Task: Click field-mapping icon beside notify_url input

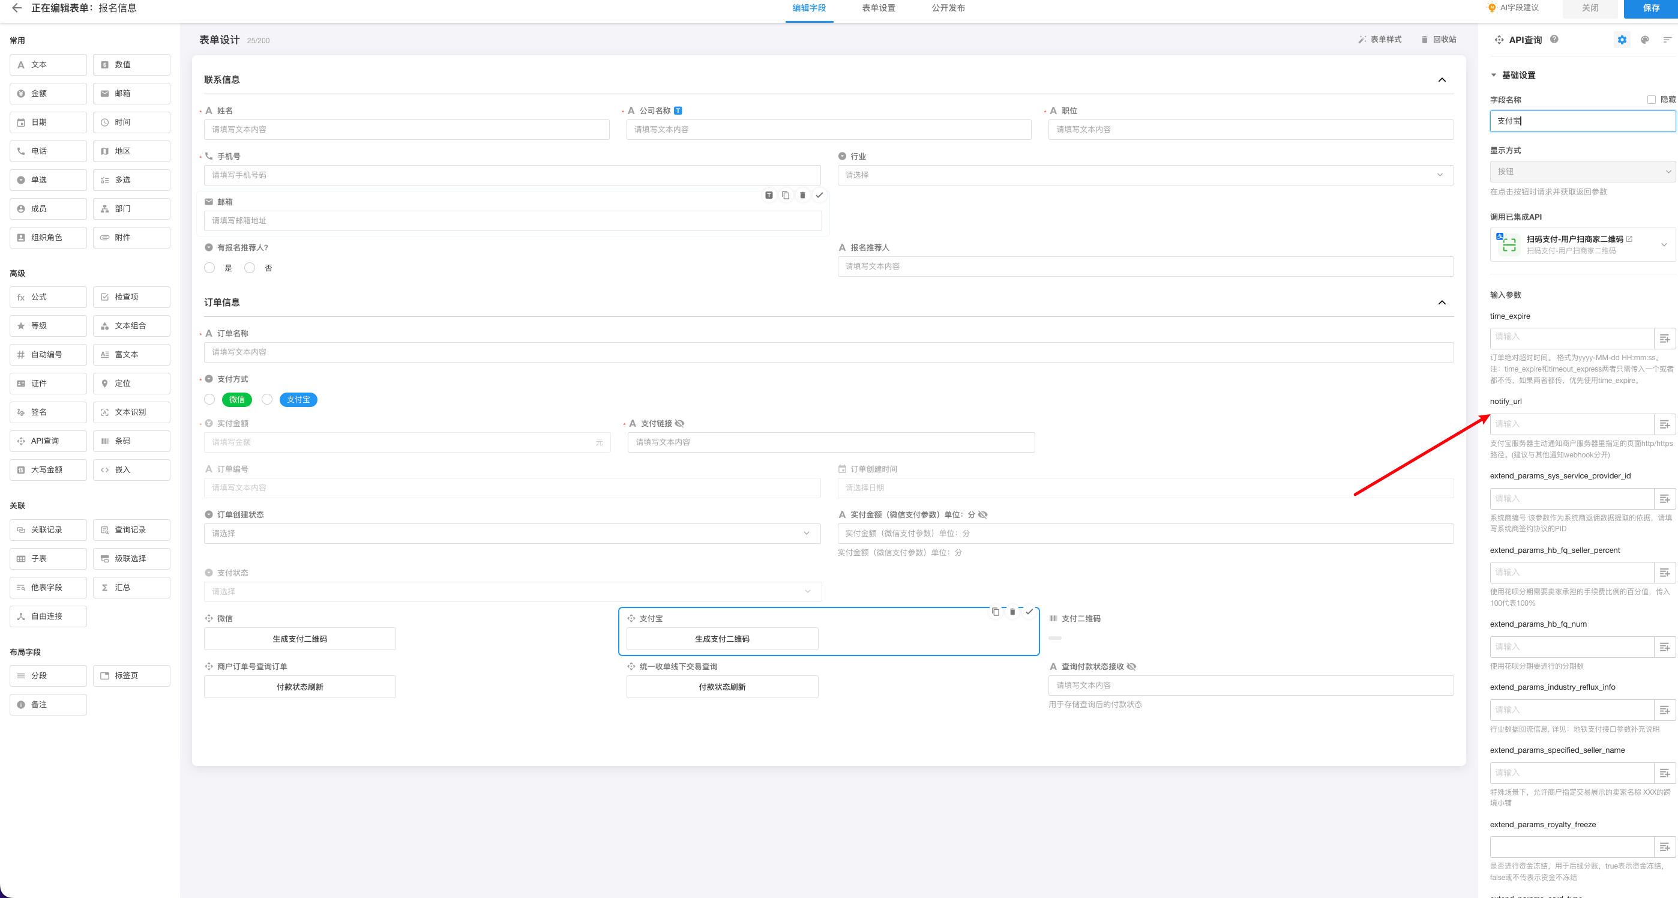Action: [x=1664, y=424]
